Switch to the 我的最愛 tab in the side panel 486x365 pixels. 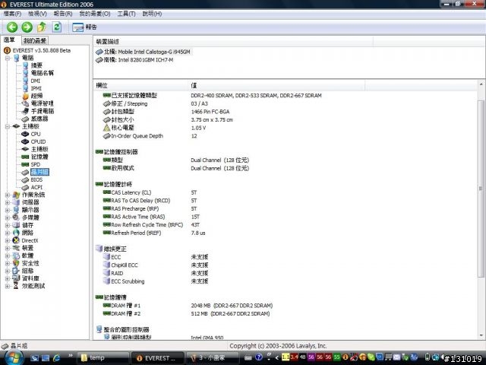pos(35,40)
